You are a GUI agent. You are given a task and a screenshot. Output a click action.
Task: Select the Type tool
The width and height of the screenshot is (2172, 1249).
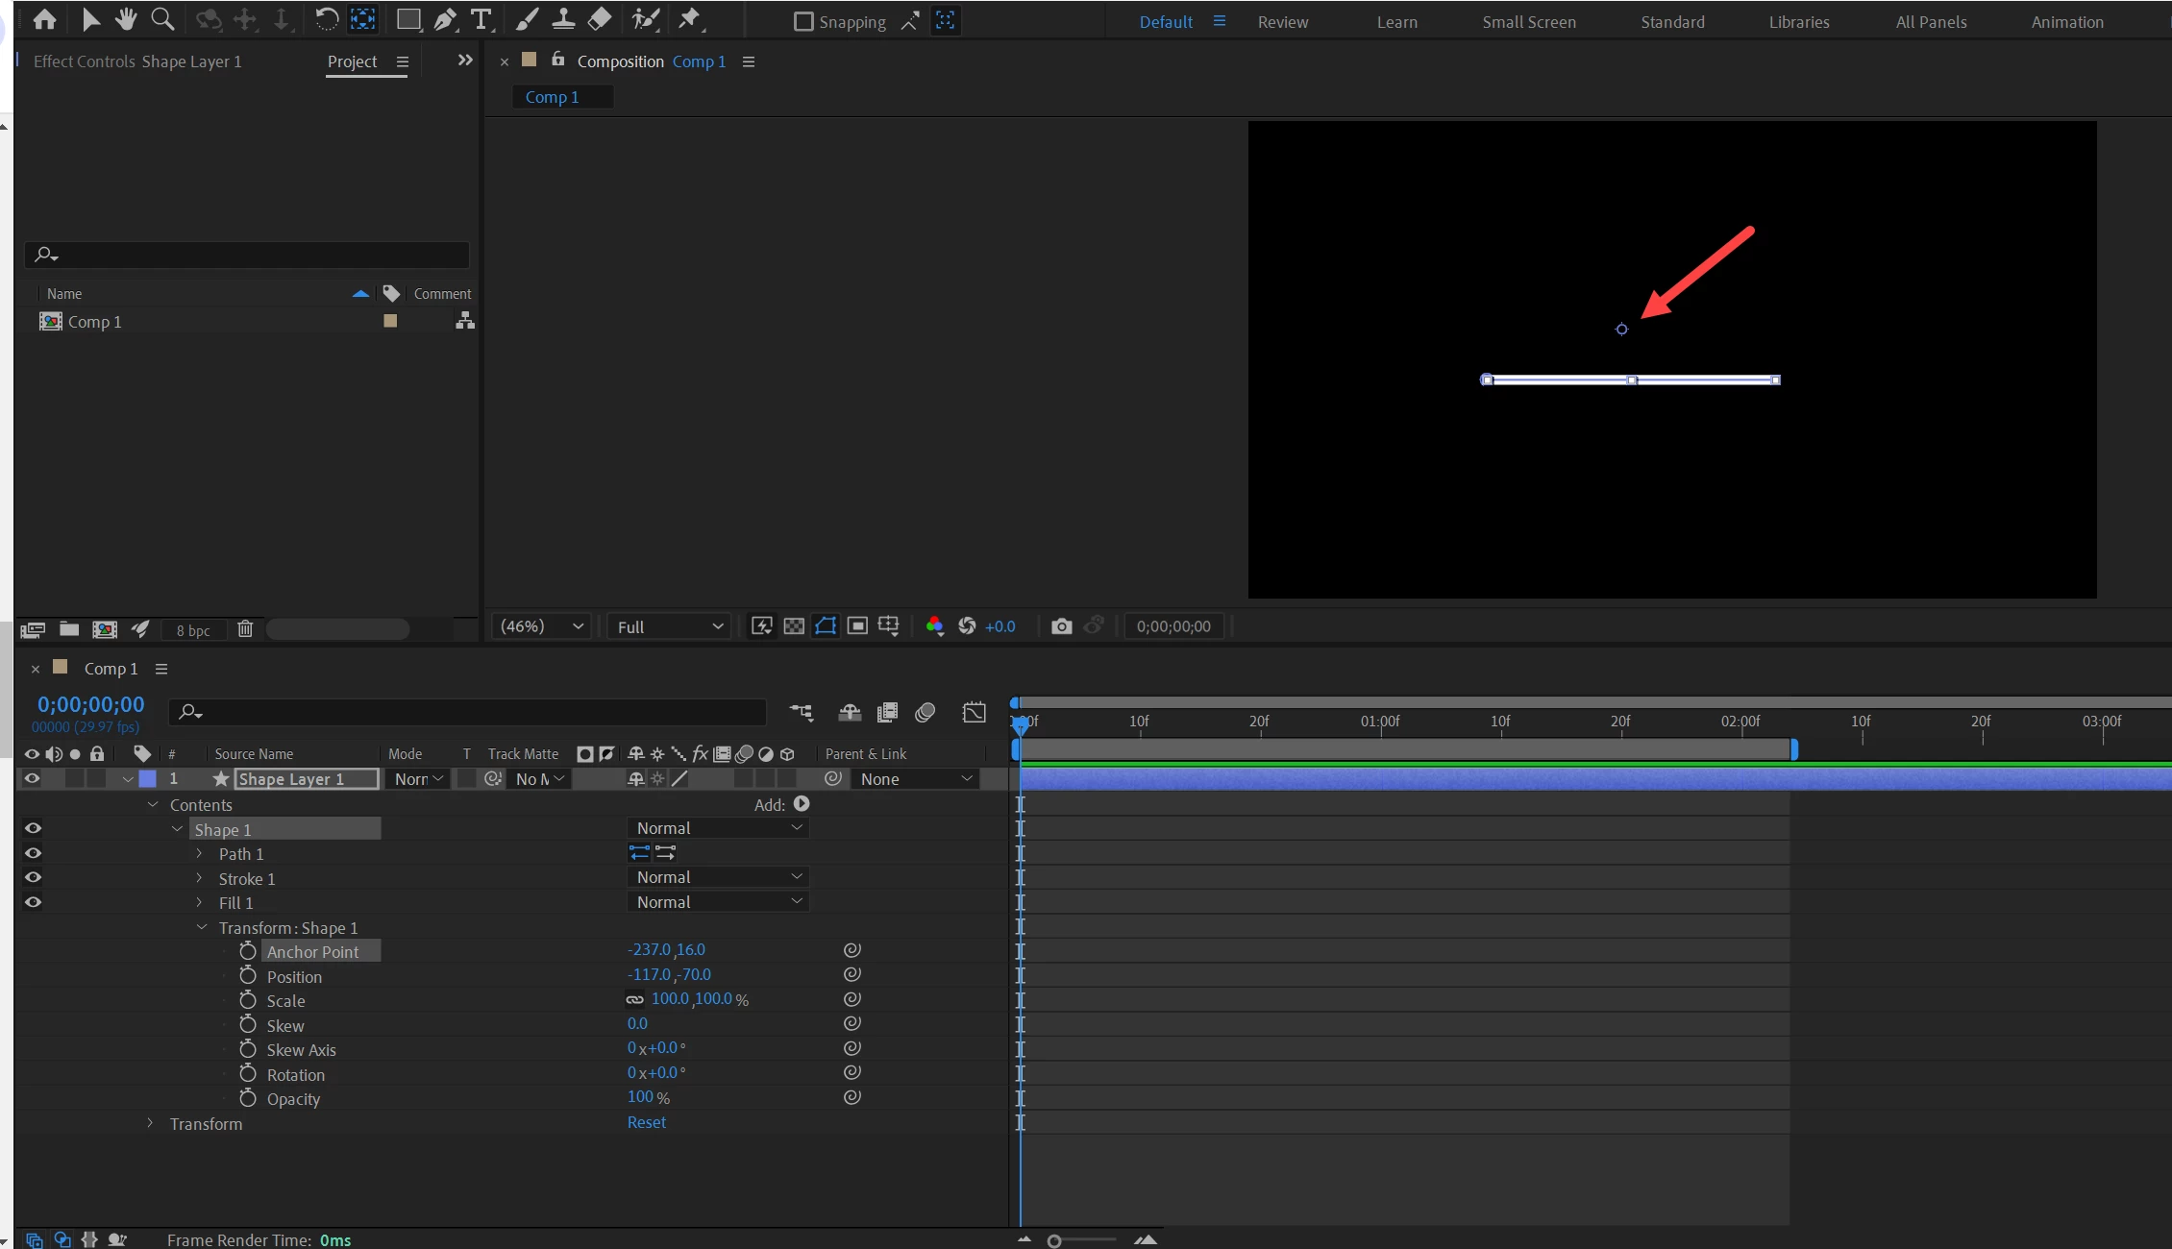pos(481,20)
